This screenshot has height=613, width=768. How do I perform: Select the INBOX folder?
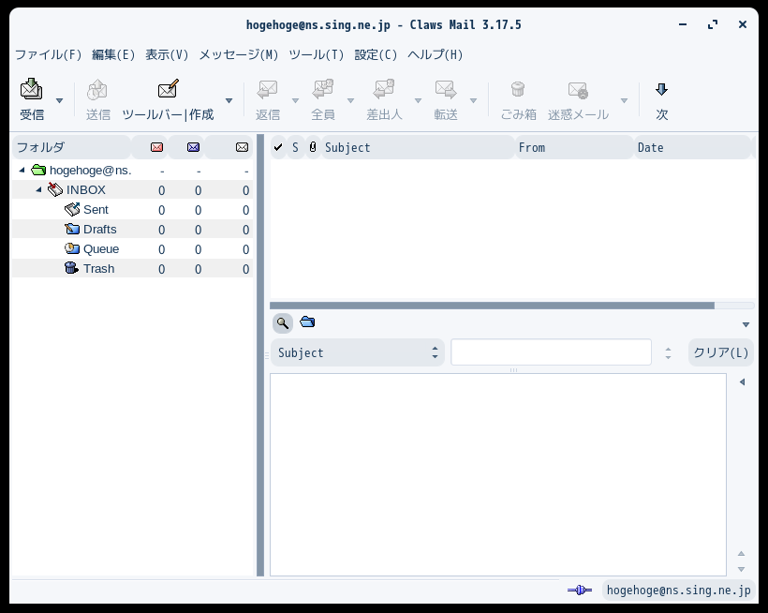[132, 189]
